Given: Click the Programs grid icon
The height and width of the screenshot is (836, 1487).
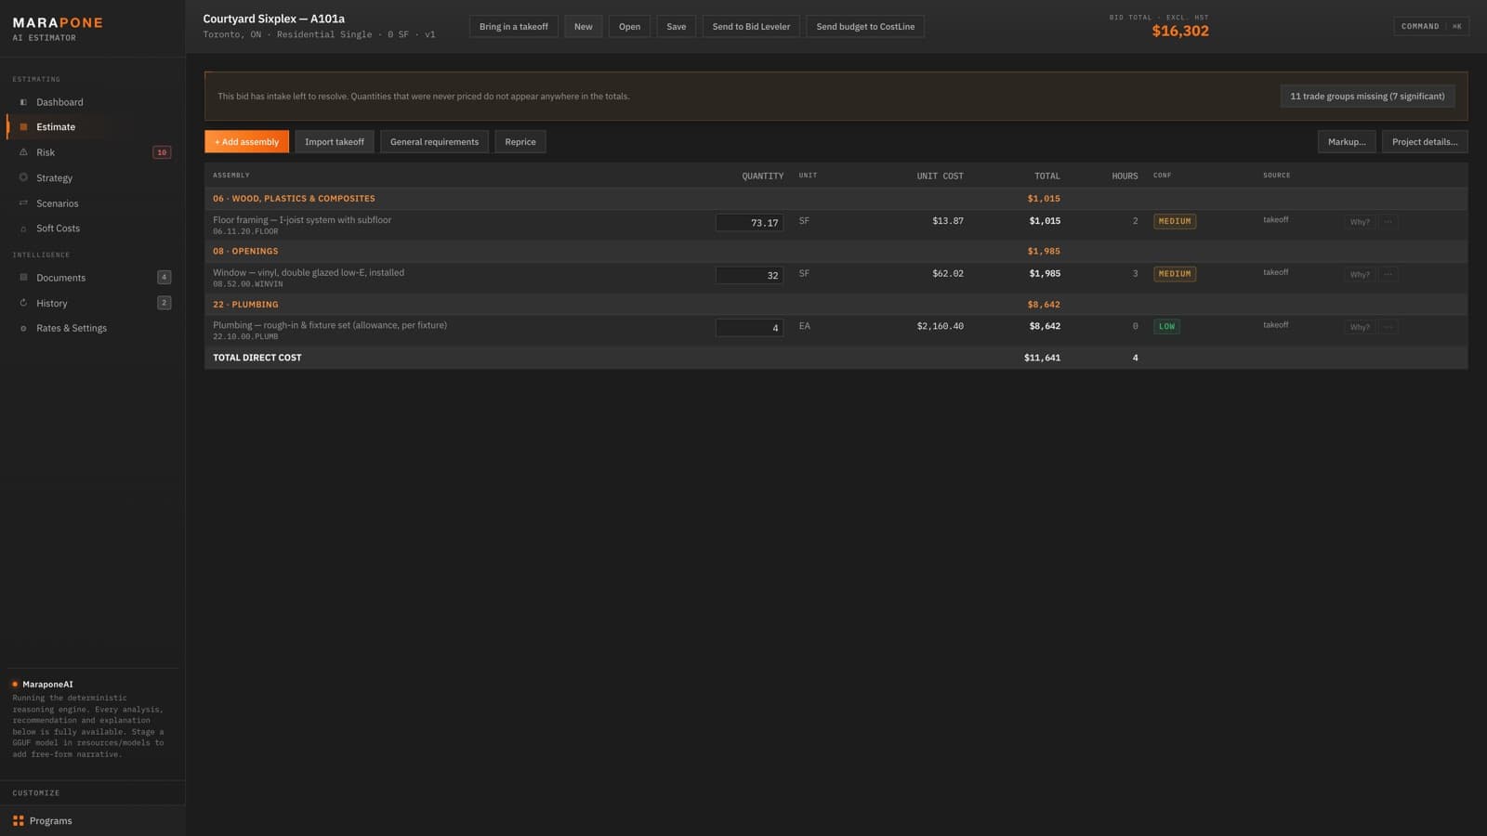Looking at the screenshot, I should pos(18,821).
